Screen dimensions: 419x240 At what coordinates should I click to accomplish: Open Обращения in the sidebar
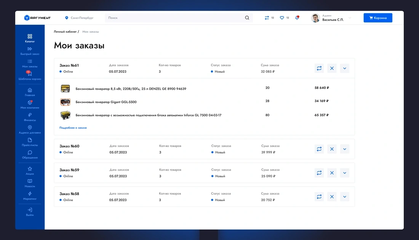30,155
